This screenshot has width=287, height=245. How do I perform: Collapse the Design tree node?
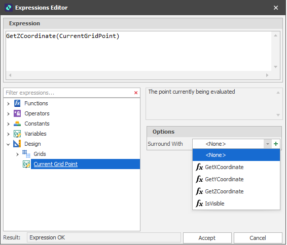point(8,144)
